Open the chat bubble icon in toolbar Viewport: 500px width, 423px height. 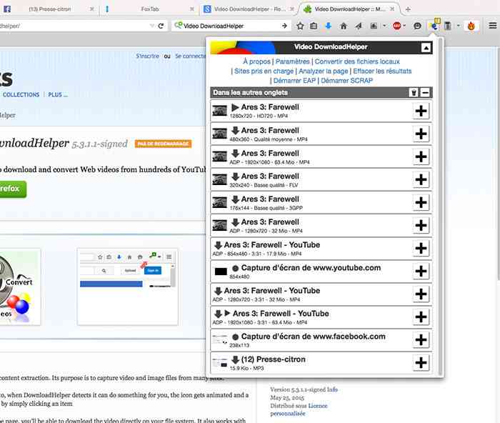(x=417, y=26)
